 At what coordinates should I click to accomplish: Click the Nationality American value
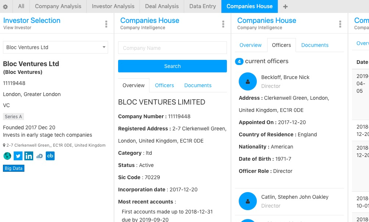click(x=282, y=147)
